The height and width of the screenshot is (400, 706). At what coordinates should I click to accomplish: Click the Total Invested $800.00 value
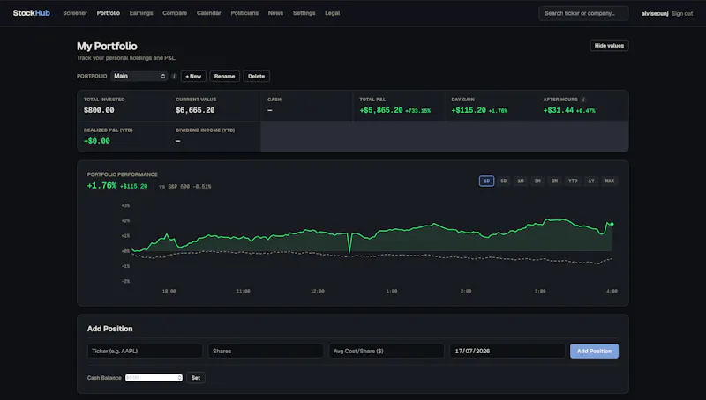pos(99,110)
